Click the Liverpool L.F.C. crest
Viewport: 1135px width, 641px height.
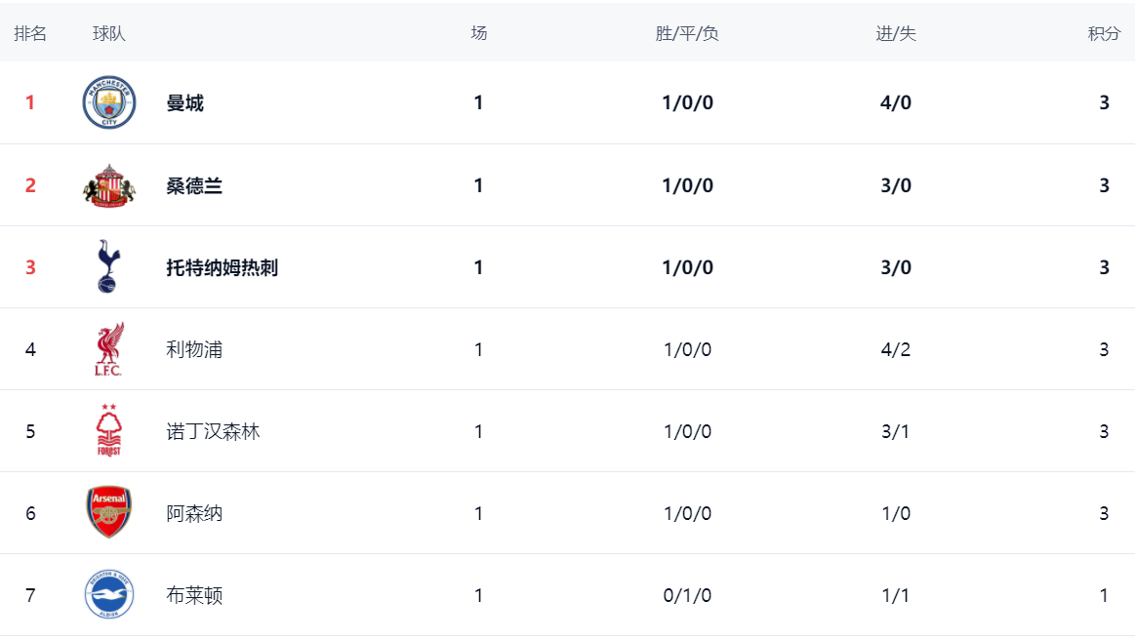pos(109,349)
